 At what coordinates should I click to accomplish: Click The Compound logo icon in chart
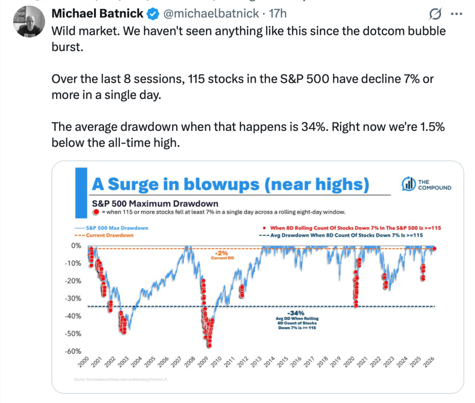point(408,184)
